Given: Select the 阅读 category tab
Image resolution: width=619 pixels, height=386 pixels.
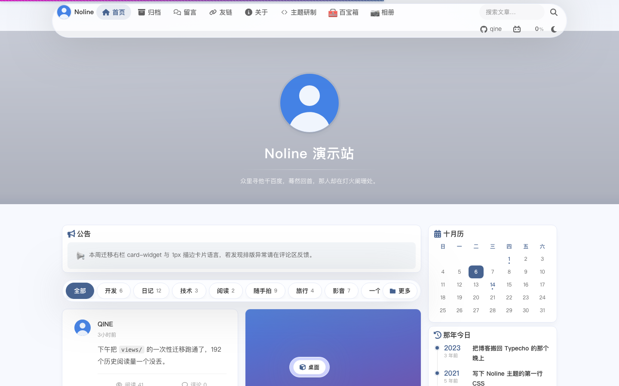Looking at the screenshot, I should (226, 291).
